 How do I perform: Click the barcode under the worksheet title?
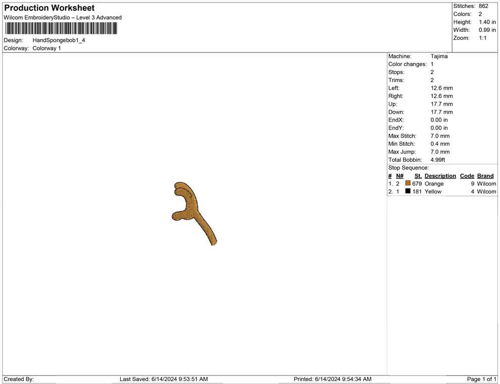point(61,29)
